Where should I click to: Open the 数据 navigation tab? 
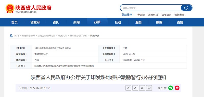tap(159, 22)
